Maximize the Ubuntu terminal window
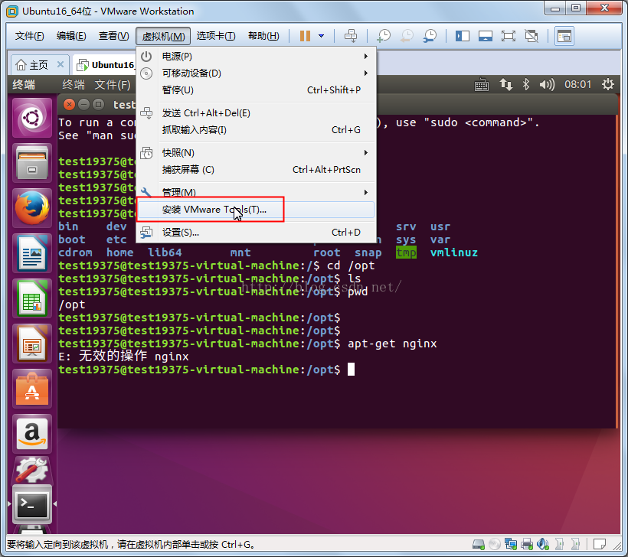The width and height of the screenshot is (628, 557). 98,104
